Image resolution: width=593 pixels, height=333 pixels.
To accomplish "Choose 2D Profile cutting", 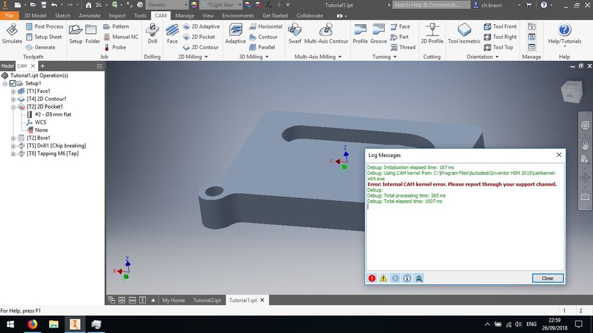I will tap(432, 34).
